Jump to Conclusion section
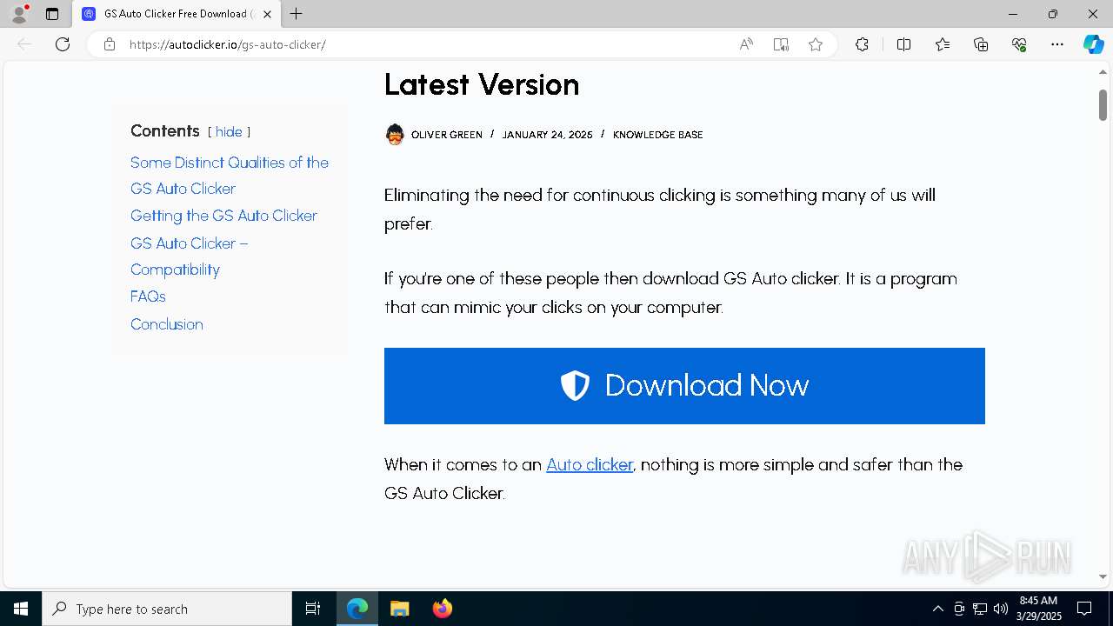This screenshot has width=1113, height=626. [167, 324]
